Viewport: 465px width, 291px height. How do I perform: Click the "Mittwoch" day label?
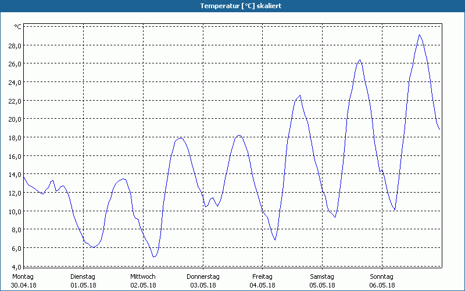pyautogui.click(x=143, y=276)
